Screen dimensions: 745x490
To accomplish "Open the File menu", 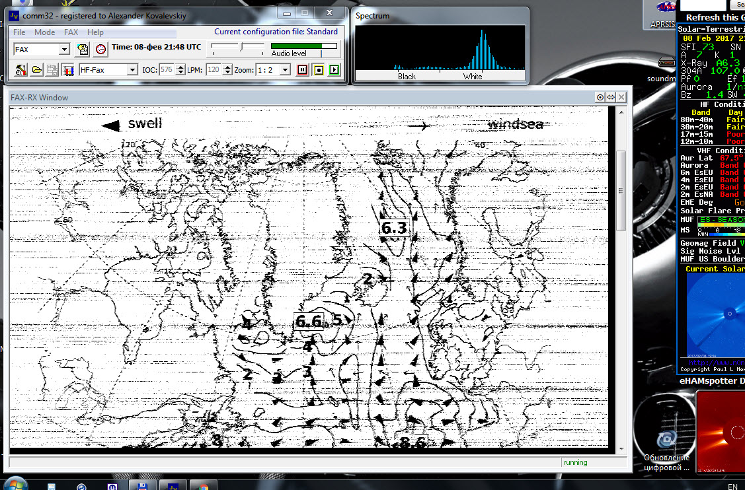I will pos(19,32).
